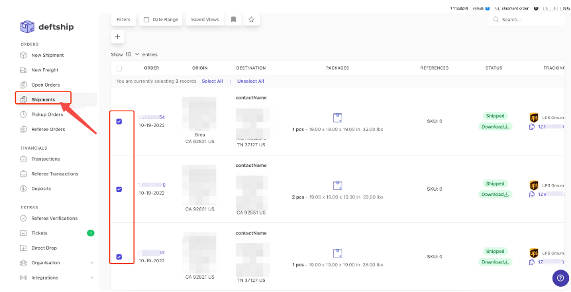Click 'TN 37127 US' in the 32.00 lbs row
571x292 pixels.
pyautogui.click(x=251, y=144)
